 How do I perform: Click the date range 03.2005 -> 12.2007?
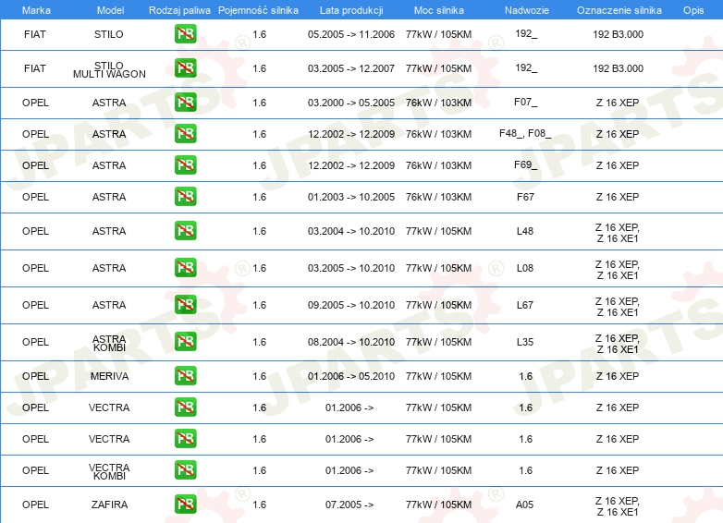(351, 68)
